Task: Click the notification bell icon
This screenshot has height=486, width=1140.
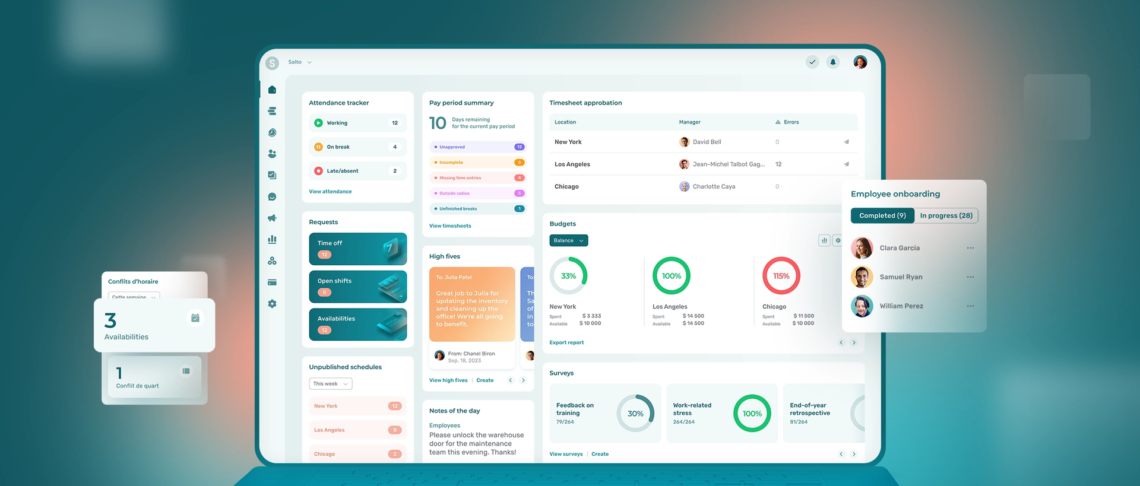Action: (x=833, y=62)
